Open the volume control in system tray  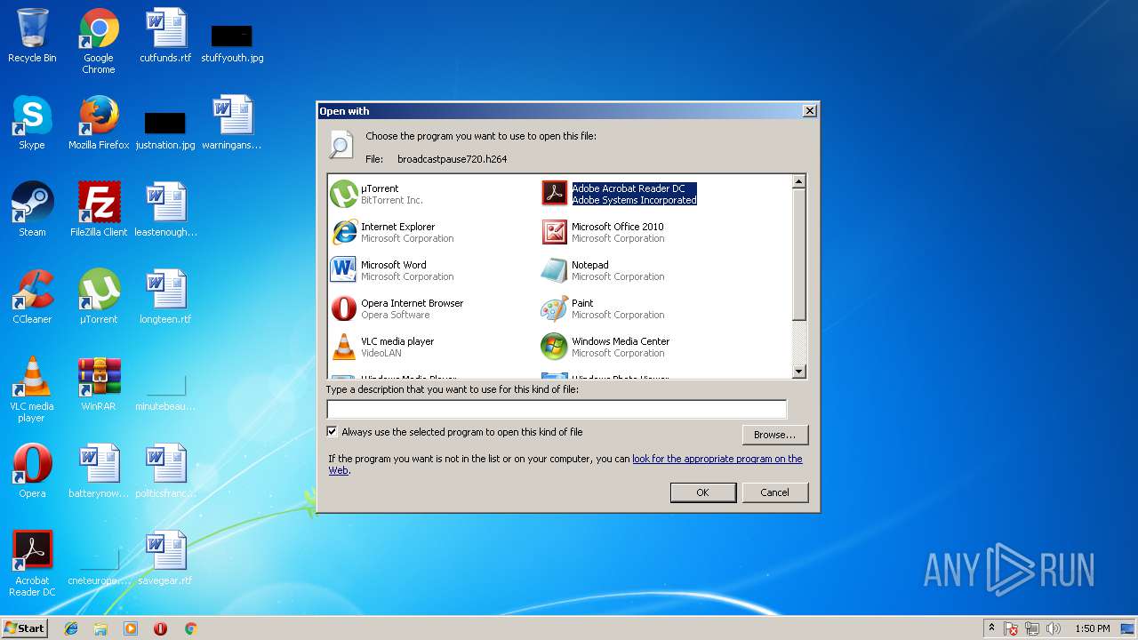[1054, 628]
